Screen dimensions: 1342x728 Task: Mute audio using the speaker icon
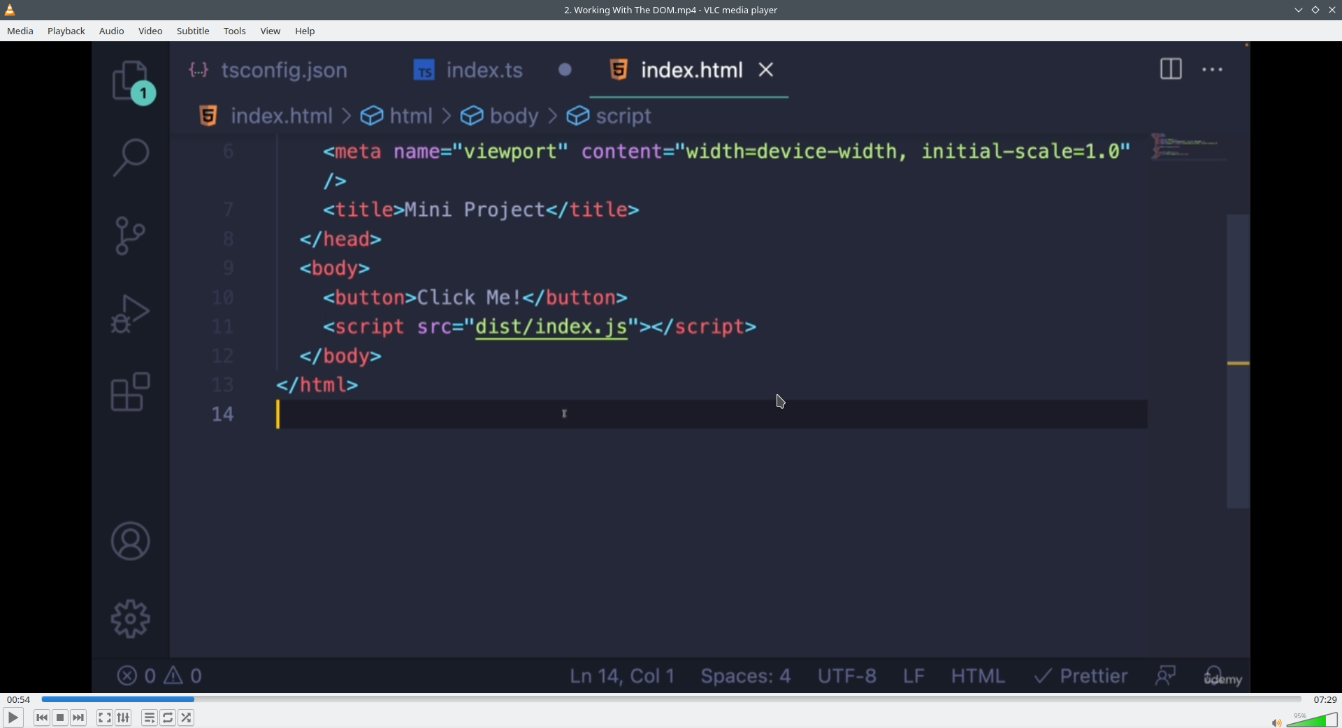1276,722
